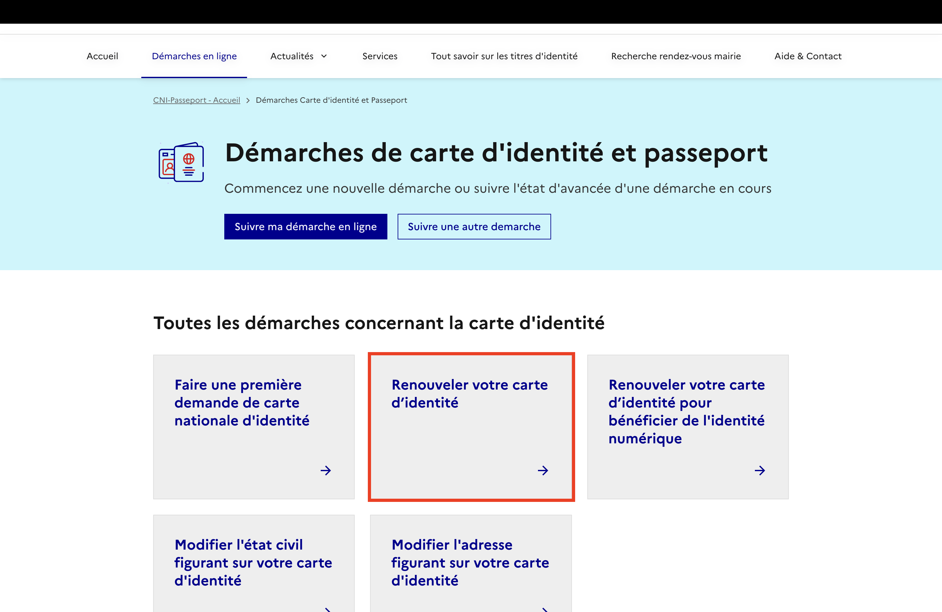The image size is (942, 612).
Task: Select Services from the top navigation
Action: [x=380, y=56]
